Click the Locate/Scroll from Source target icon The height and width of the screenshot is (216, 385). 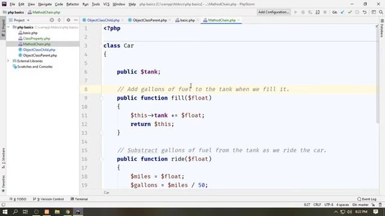coord(52,20)
